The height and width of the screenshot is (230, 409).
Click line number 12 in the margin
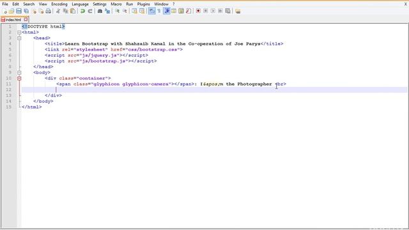8,89
